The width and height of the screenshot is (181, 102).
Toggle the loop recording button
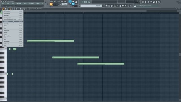(66, 1)
